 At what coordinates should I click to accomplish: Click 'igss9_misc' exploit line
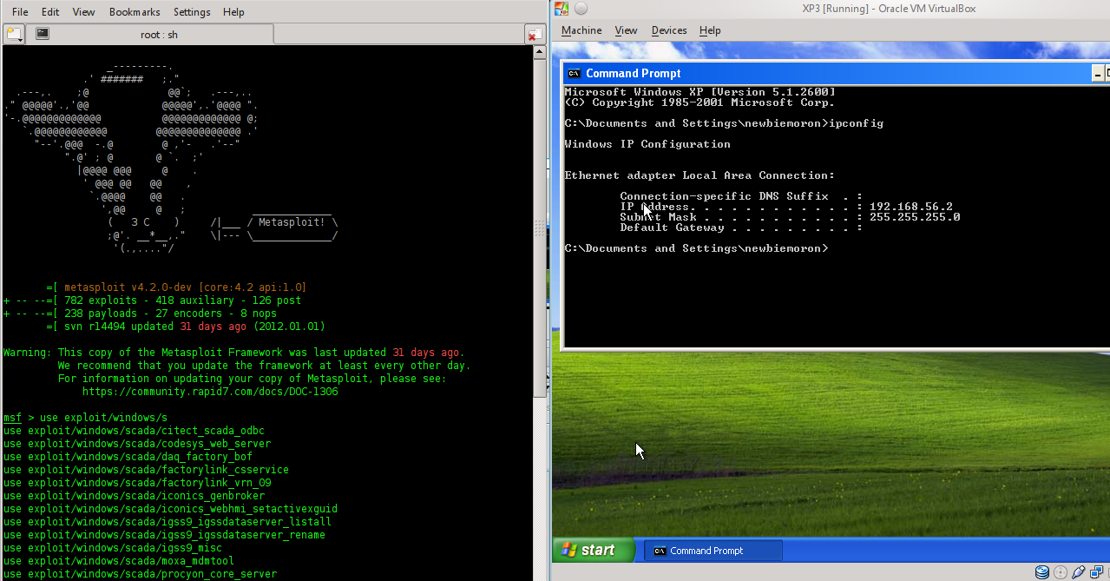coord(113,548)
